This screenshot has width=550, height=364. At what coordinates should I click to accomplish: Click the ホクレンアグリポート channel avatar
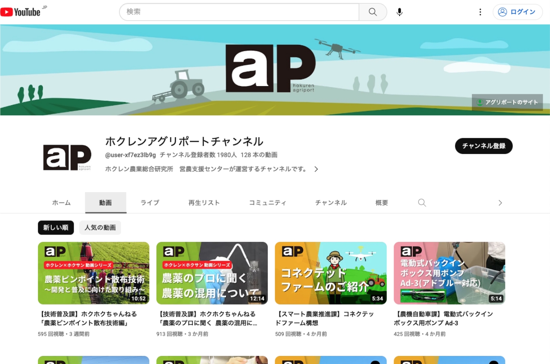click(x=67, y=157)
